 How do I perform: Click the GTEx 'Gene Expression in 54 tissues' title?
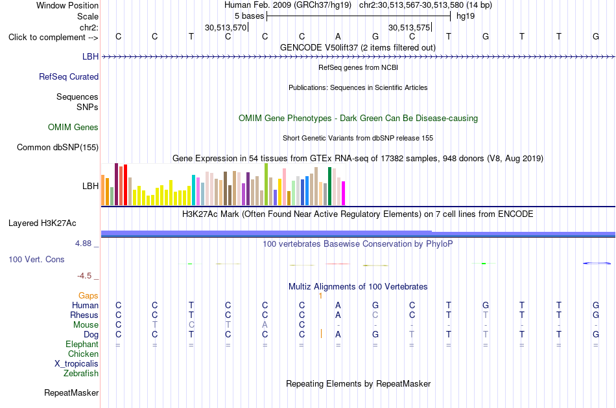click(x=358, y=159)
